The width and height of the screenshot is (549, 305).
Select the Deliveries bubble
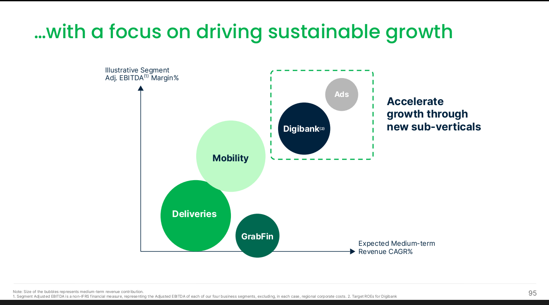pos(196,215)
